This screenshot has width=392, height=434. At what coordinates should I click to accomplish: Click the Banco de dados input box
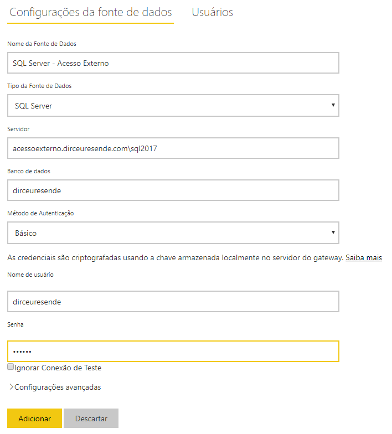(173, 190)
